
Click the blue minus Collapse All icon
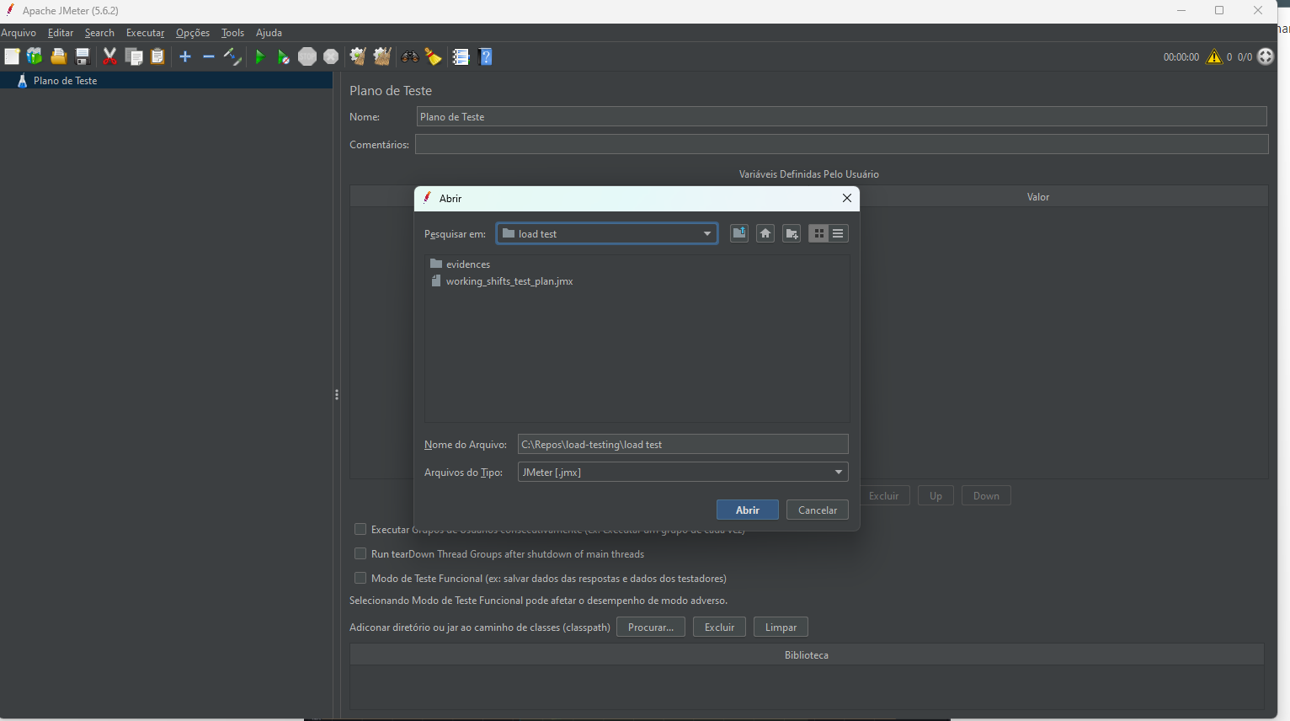click(209, 56)
